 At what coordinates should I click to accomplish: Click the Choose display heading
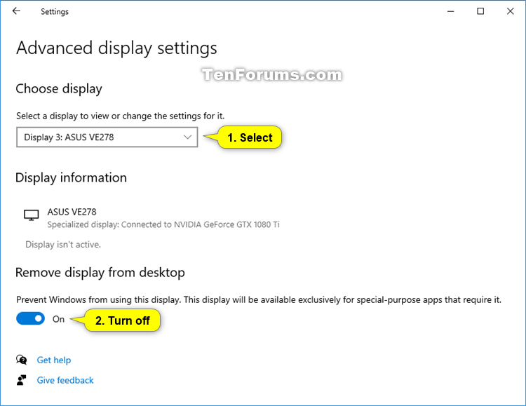click(59, 89)
